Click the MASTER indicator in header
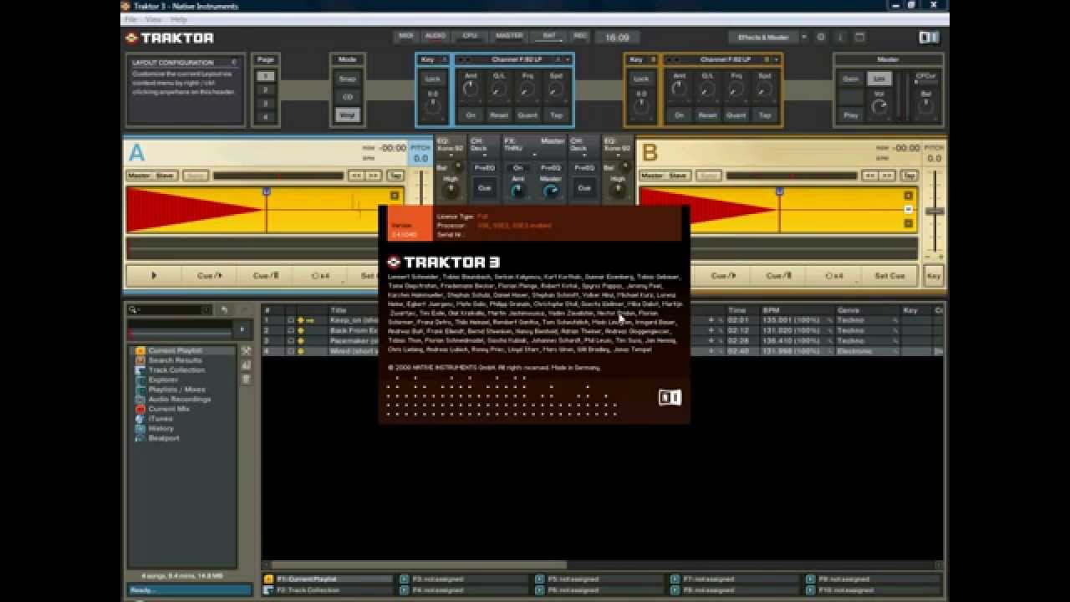The height and width of the screenshot is (602, 1070). tap(509, 37)
